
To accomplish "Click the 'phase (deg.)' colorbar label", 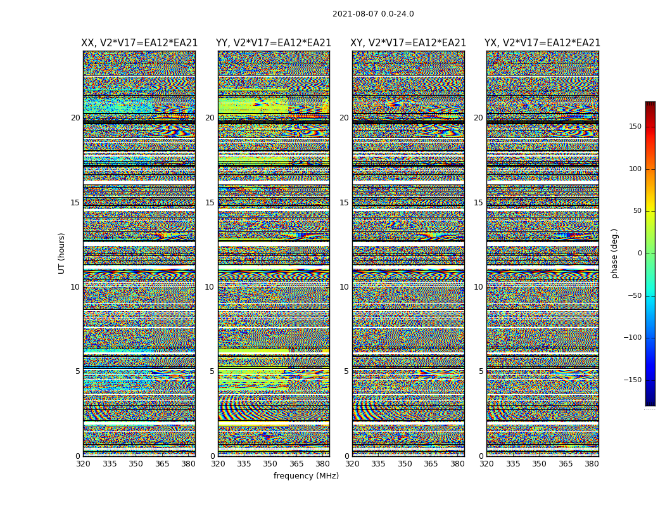I will click(614, 253).
